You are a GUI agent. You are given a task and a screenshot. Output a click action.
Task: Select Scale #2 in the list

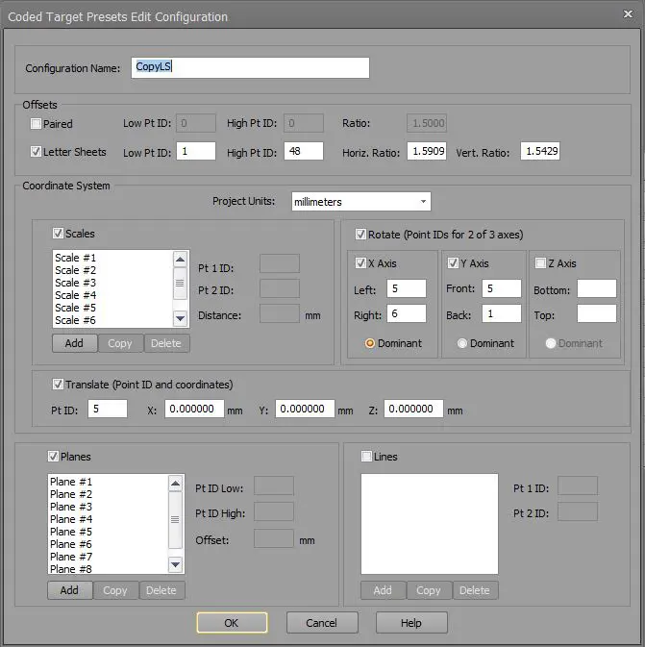coord(76,270)
